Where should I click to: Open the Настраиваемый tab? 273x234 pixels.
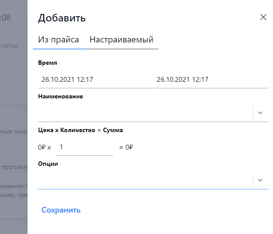tap(121, 40)
